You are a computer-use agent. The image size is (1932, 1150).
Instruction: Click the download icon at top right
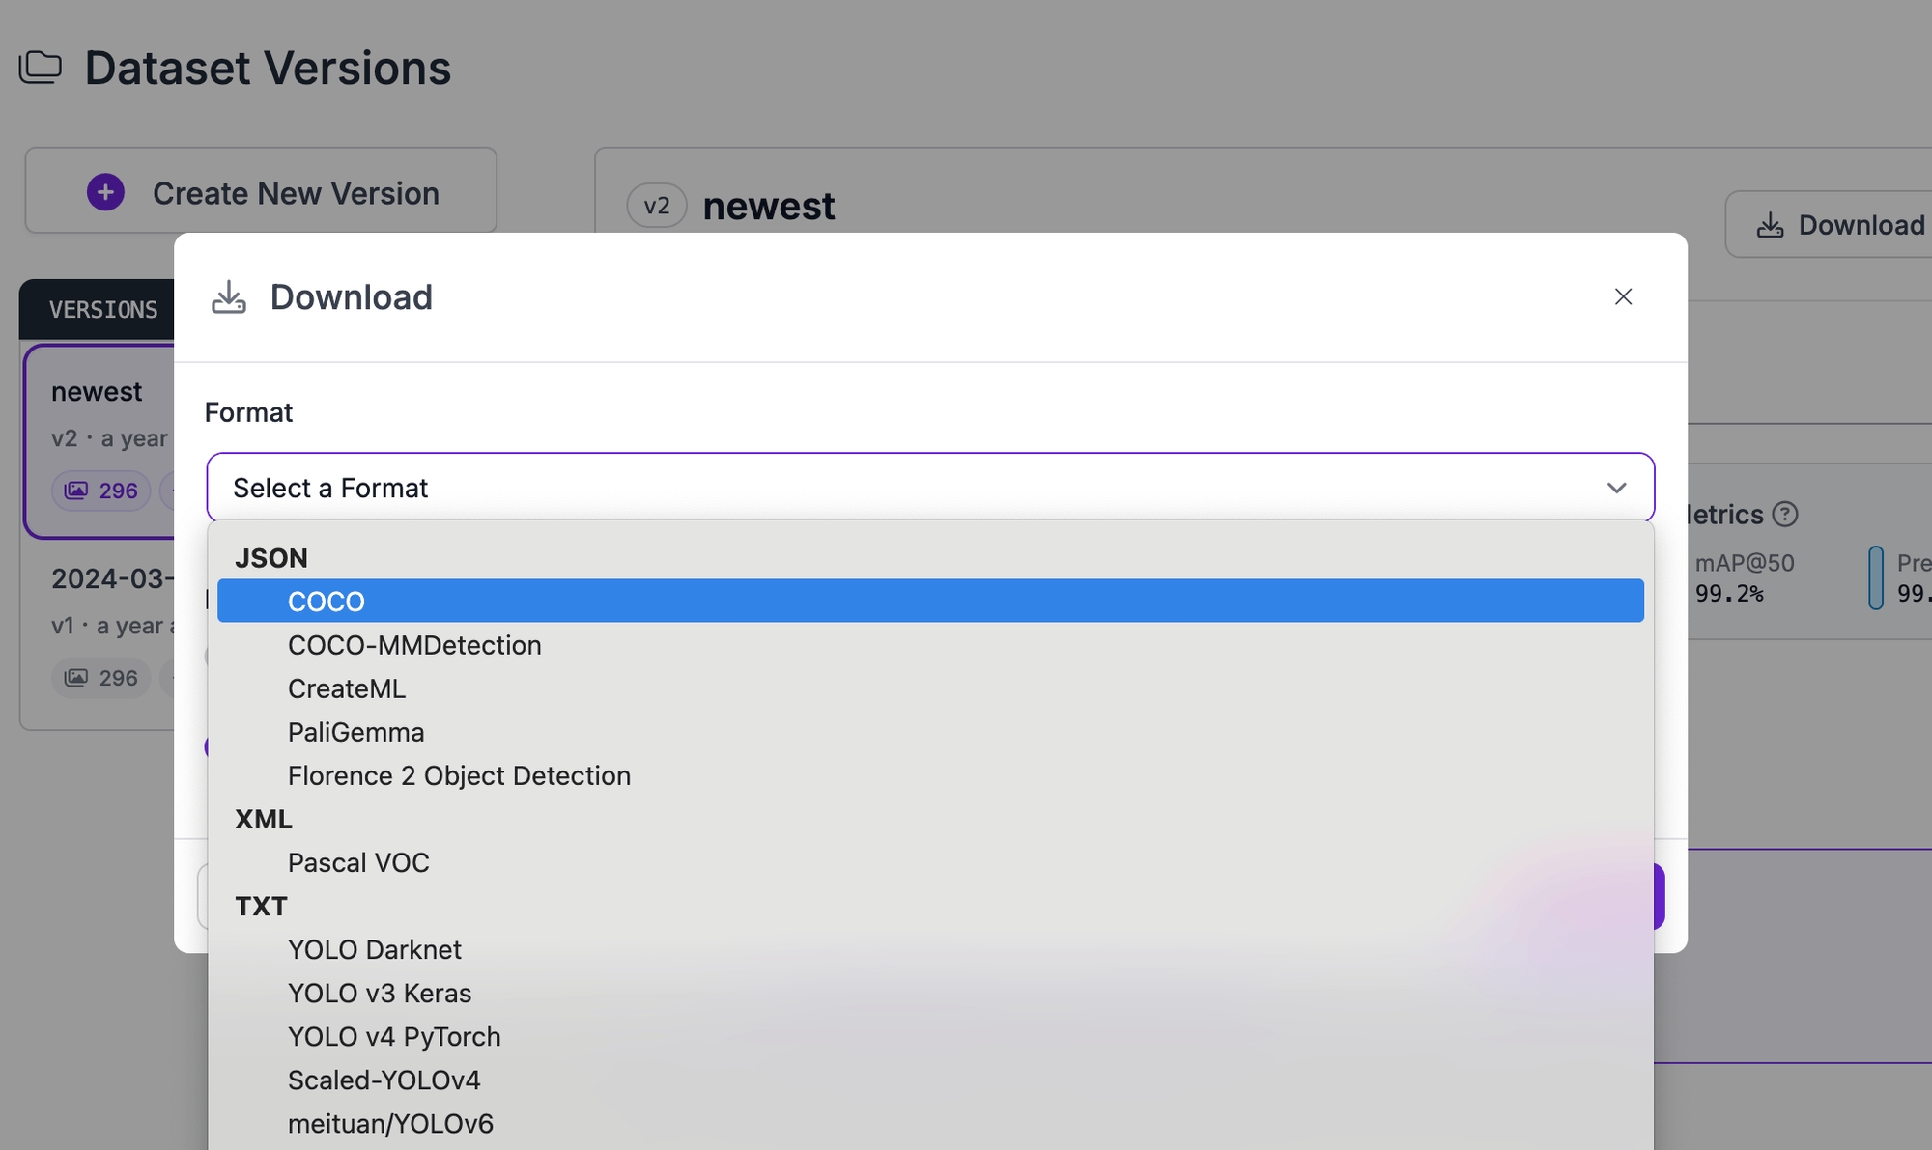pos(1772,224)
